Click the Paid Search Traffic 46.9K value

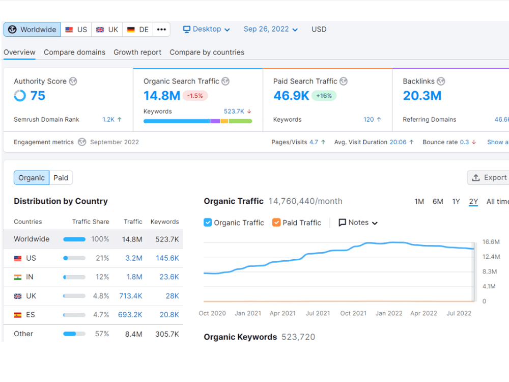click(291, 96)
